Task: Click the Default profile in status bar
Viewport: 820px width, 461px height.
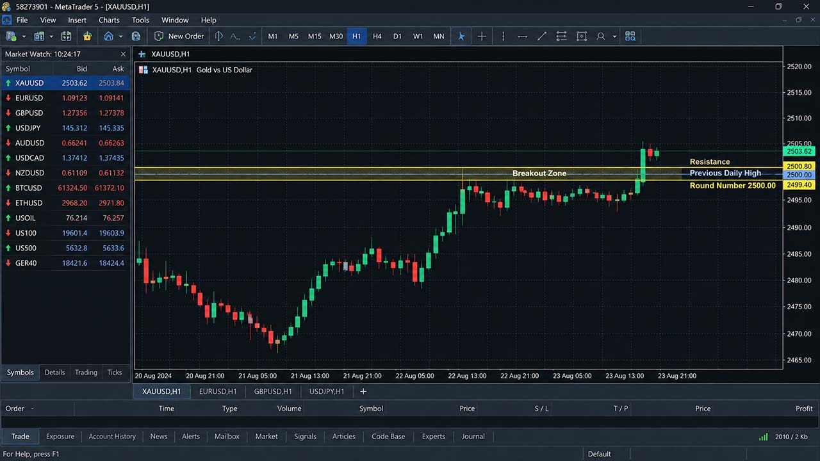Action: (600, 454)
